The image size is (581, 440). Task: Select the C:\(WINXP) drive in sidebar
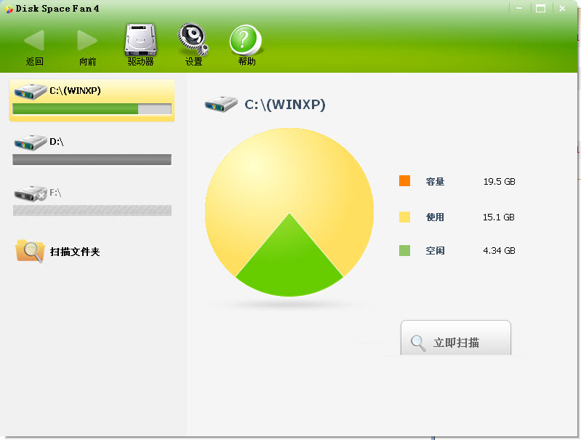tap(92, 92)
